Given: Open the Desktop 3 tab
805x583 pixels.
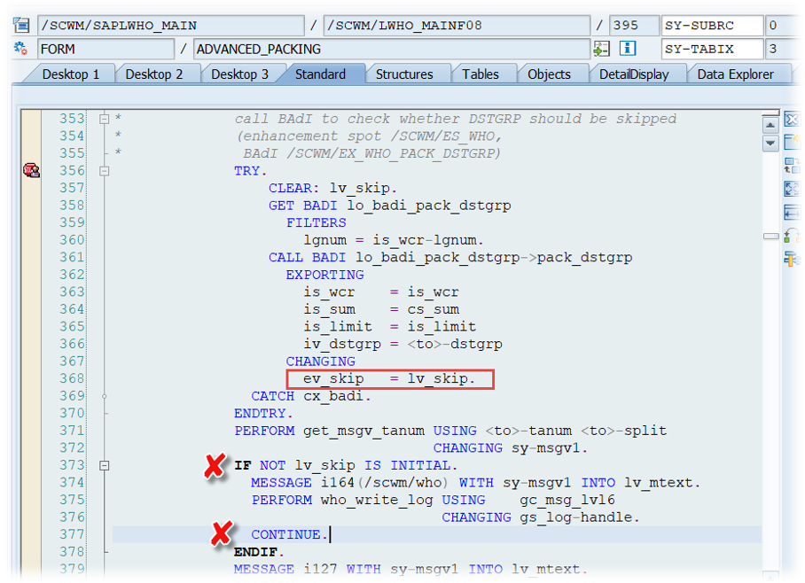Looking at the screenshot, I should pyautogui.click(x=239, y=74).
